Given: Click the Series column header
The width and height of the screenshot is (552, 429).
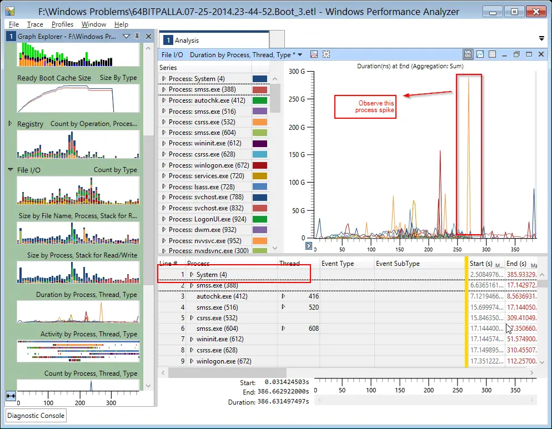Looking at the screenshot, I should point(205,68).
